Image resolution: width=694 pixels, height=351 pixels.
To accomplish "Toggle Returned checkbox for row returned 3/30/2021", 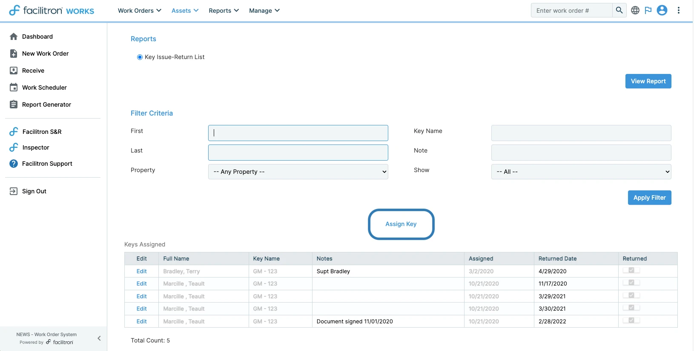I will 631,308.
